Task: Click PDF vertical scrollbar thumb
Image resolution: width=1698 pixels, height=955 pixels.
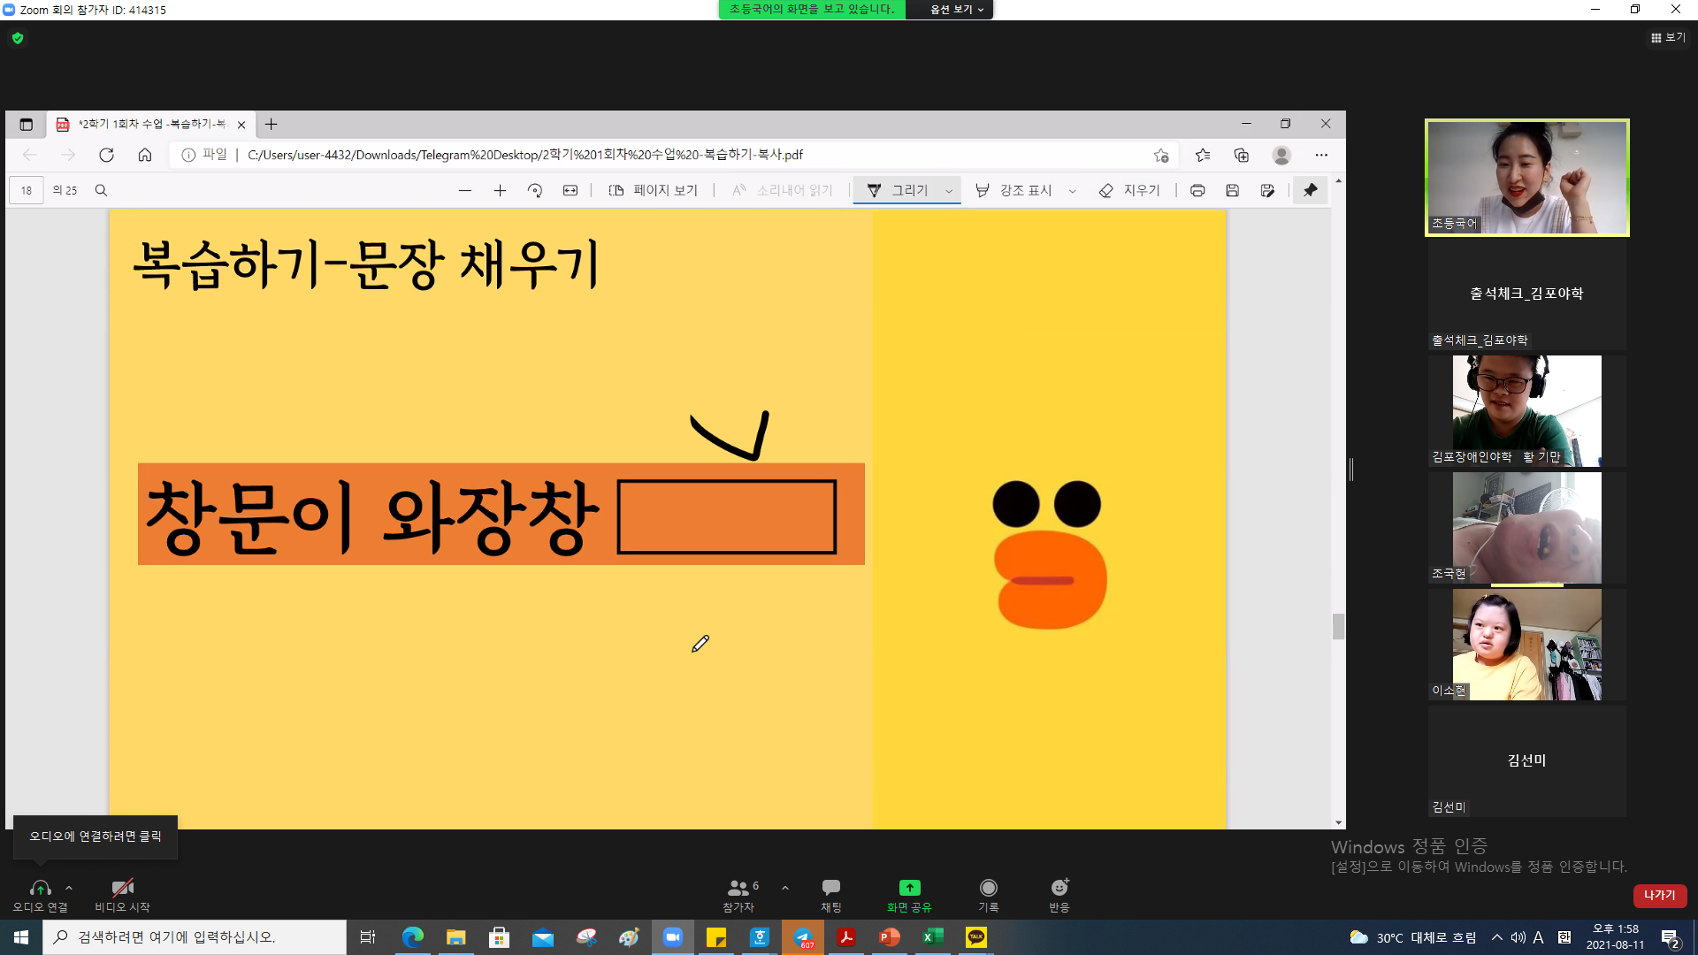Action: click(1338, 626)
